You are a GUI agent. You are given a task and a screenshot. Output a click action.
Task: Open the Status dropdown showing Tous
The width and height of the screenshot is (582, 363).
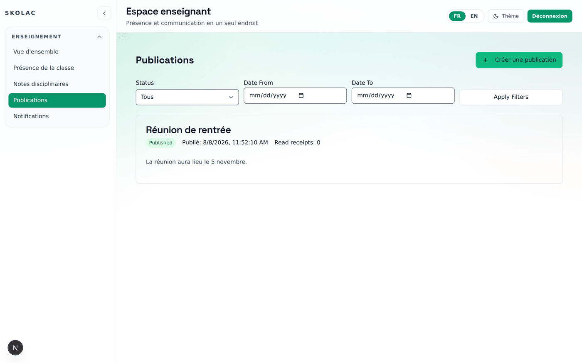tap(187, 97)
